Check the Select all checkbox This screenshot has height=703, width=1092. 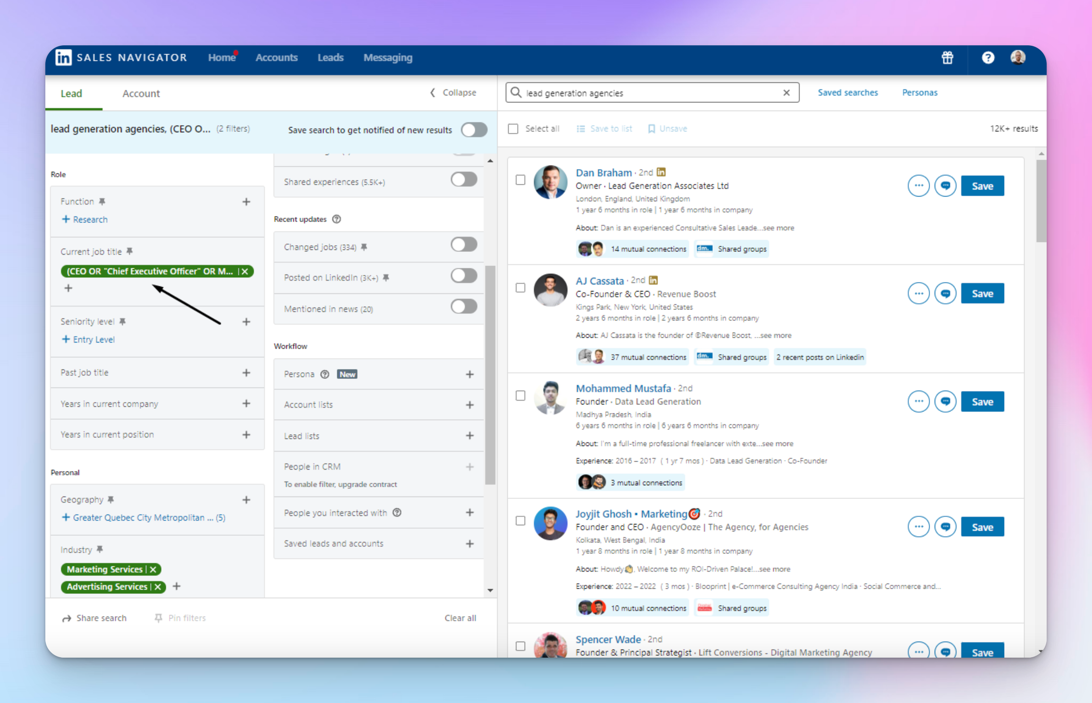(x=513, y=129)
